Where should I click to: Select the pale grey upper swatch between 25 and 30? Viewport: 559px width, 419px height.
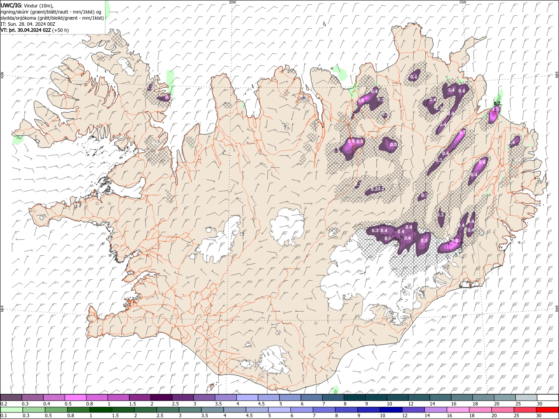click(526, 398)
